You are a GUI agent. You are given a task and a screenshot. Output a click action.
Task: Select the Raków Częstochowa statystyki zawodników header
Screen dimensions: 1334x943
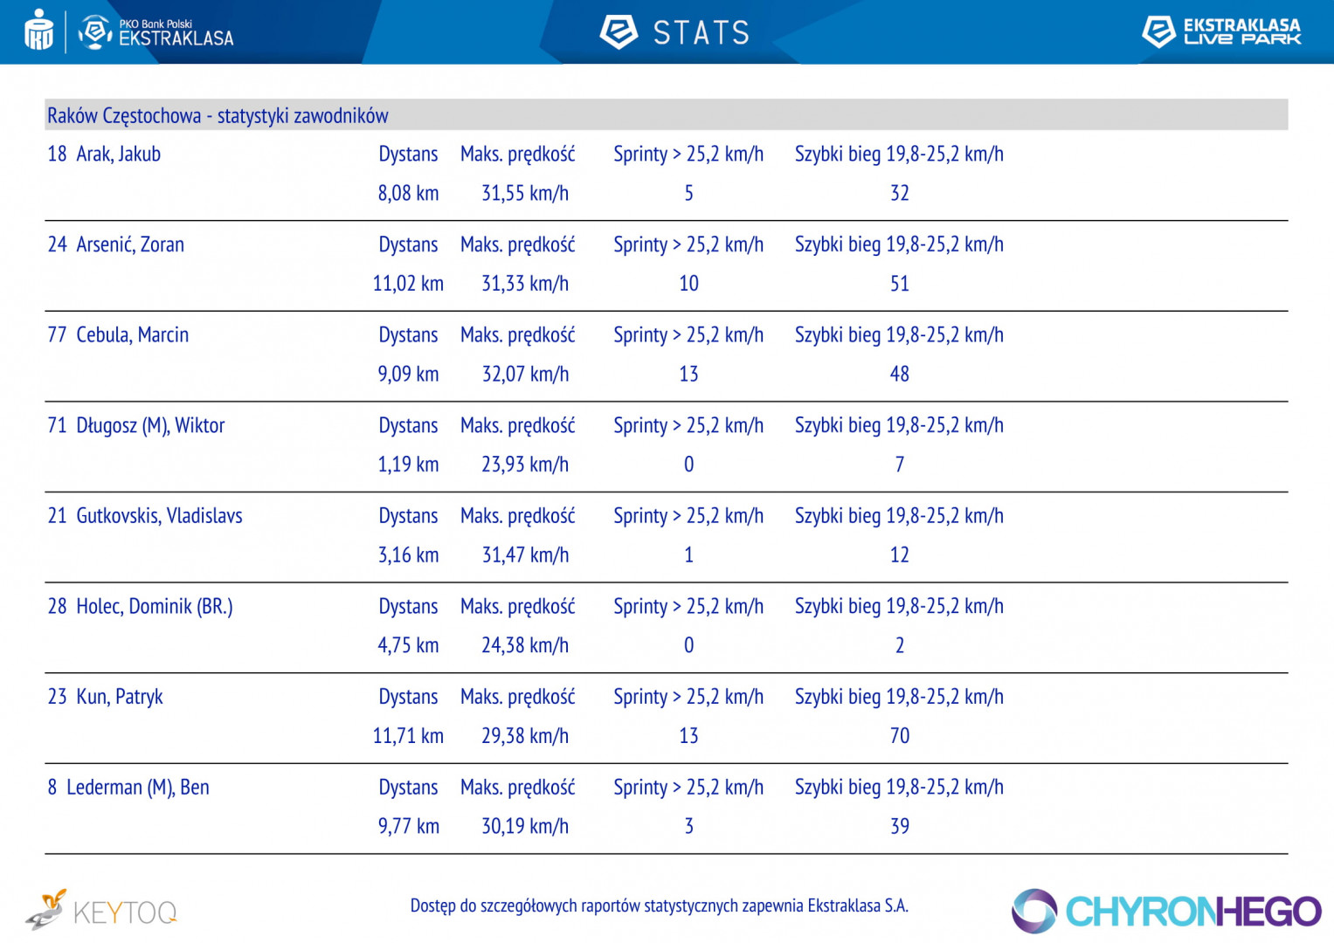pyautogui.click(x=218, y=115)
